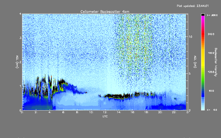221x138 pixels.
Task: Click the '>= 300.0' colorbar maximum label
Action: pos(212,15)
